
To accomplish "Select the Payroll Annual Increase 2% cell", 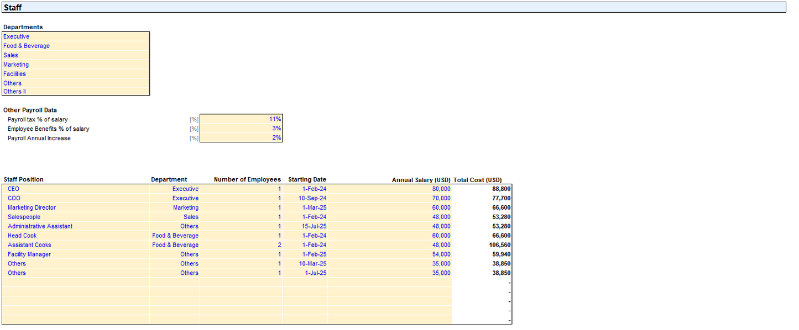I will (x=241, y=138).
